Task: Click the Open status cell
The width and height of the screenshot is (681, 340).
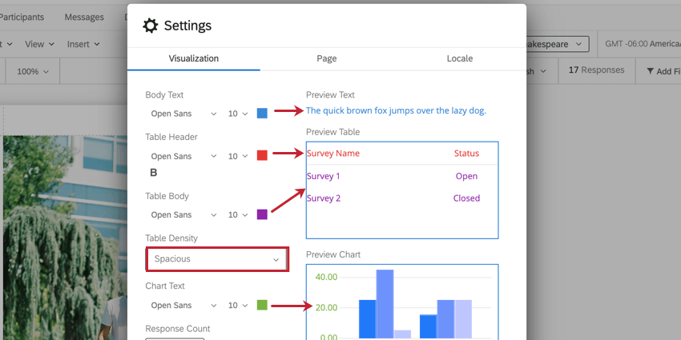Action: [x=466, y=176]
